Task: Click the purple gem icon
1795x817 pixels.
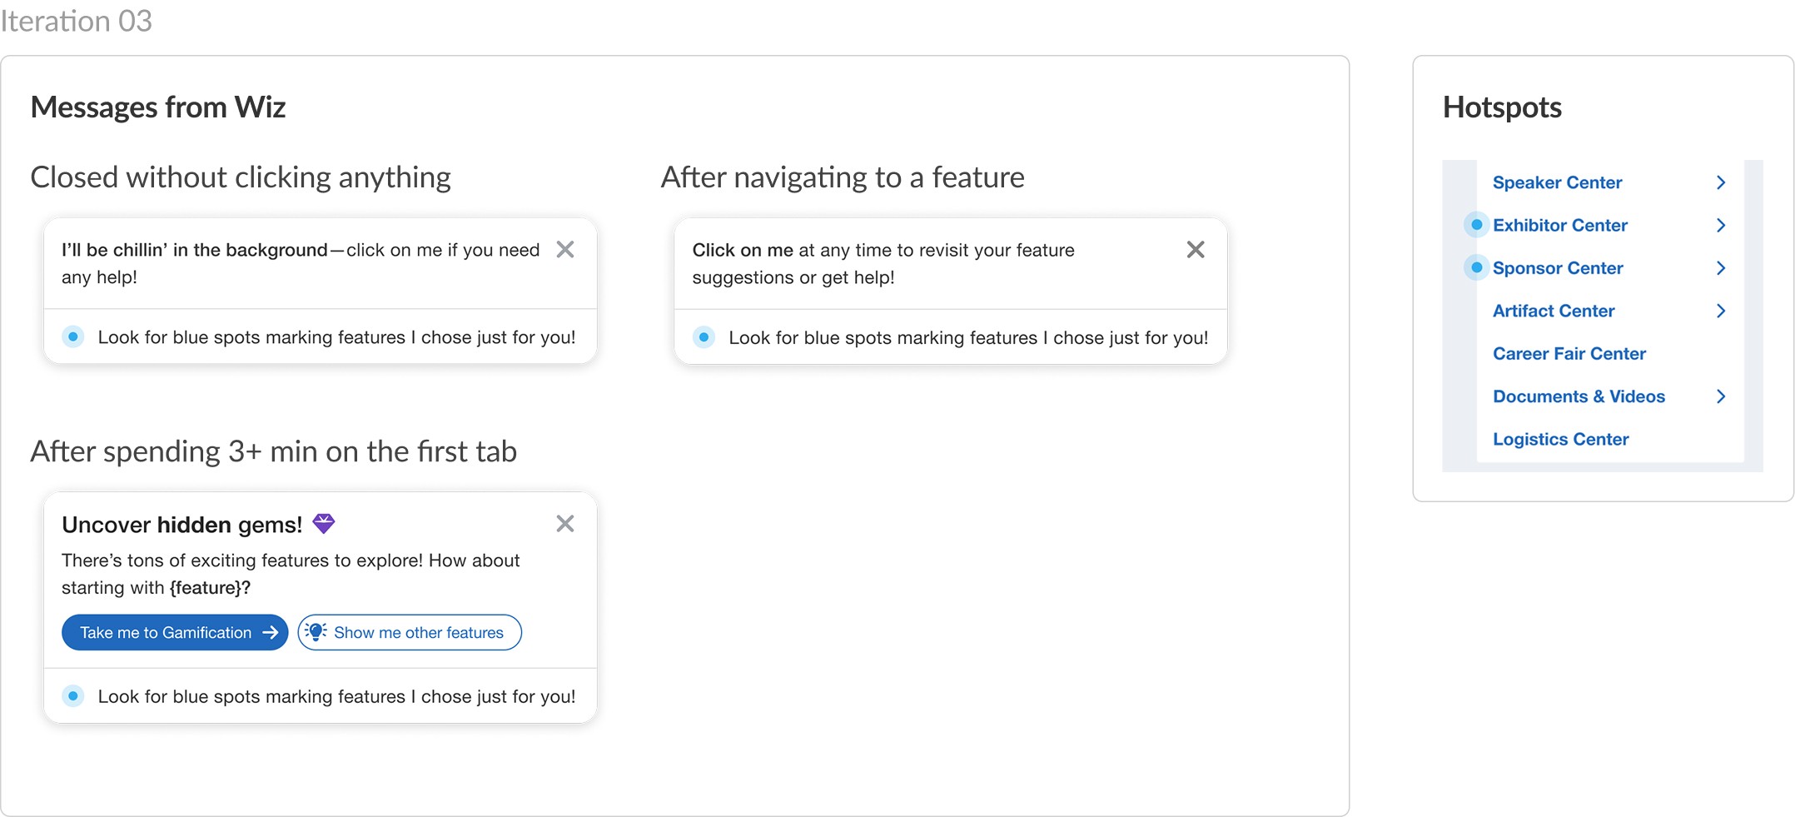Action: pos(323,524)
